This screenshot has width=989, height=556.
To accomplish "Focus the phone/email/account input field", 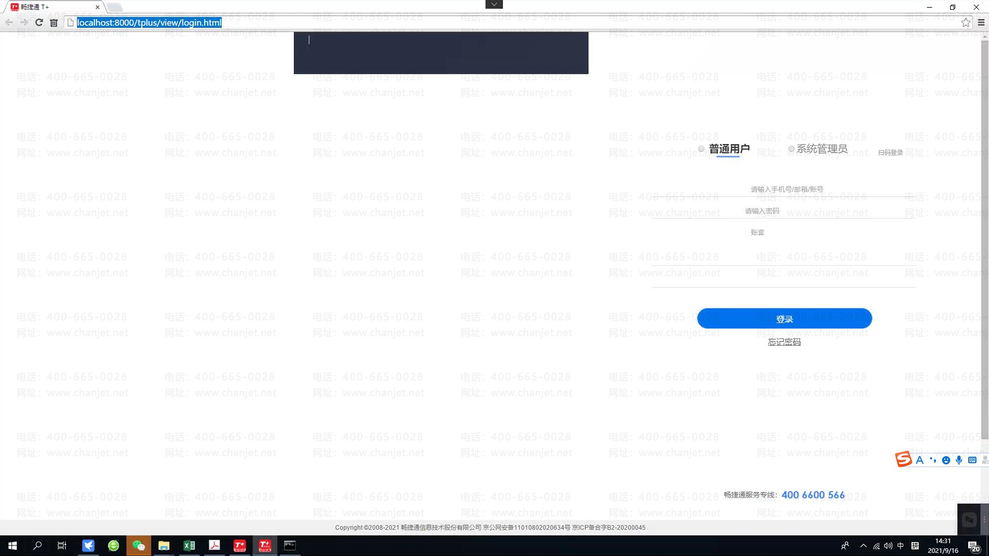I will pos(784,189).
